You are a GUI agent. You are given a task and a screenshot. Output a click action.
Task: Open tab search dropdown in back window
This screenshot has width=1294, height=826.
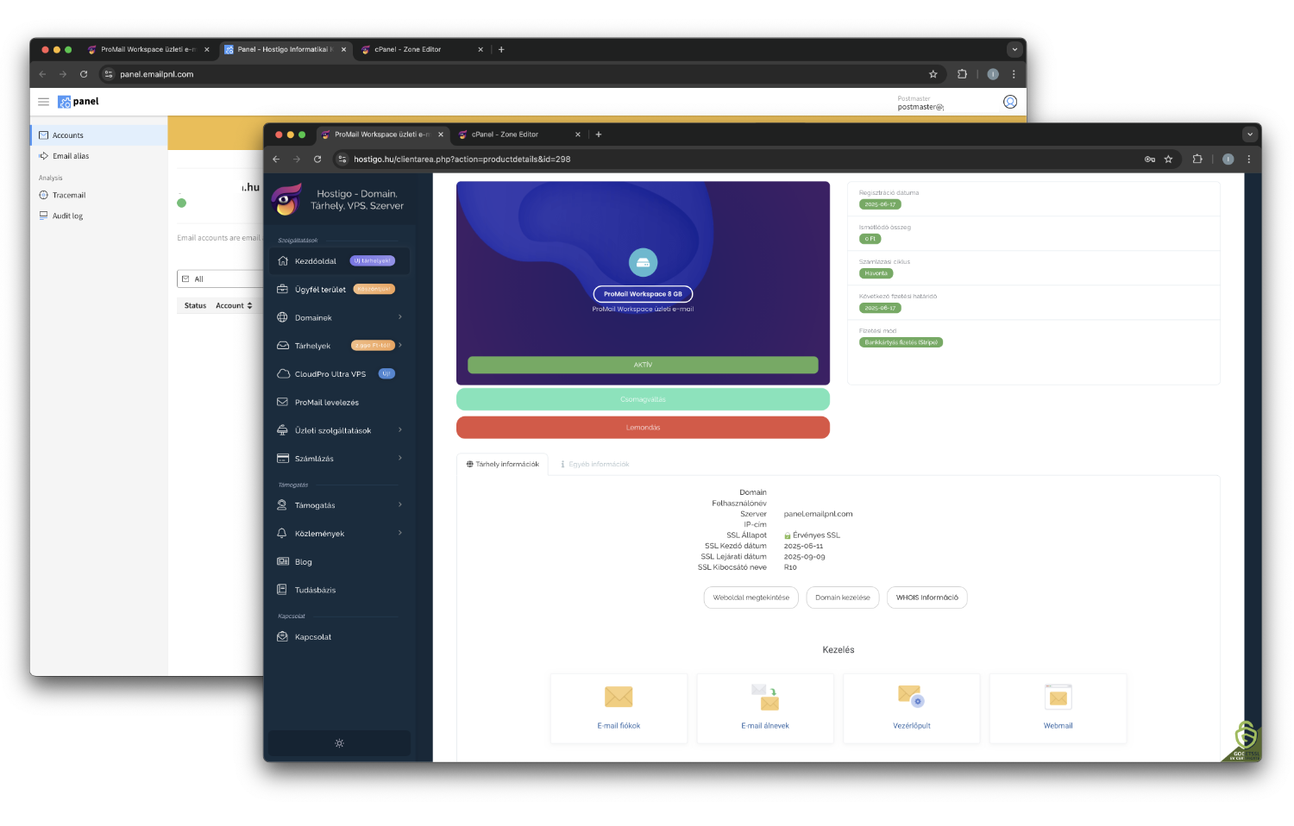click(x=1014, y=49)
